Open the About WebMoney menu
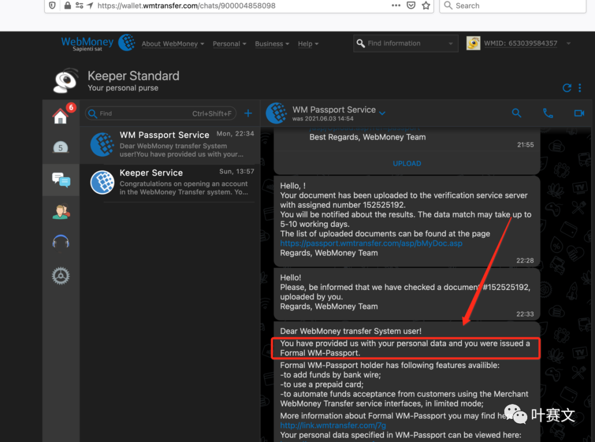 click(x=172, y=44)
